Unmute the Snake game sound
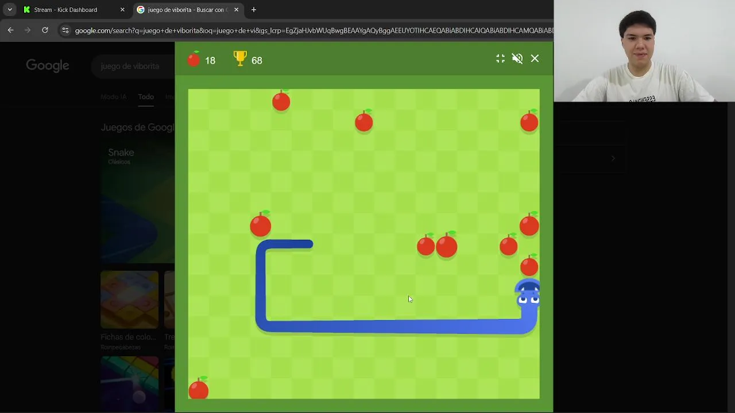Screen dimensions: 735x413 pos(517,59)
